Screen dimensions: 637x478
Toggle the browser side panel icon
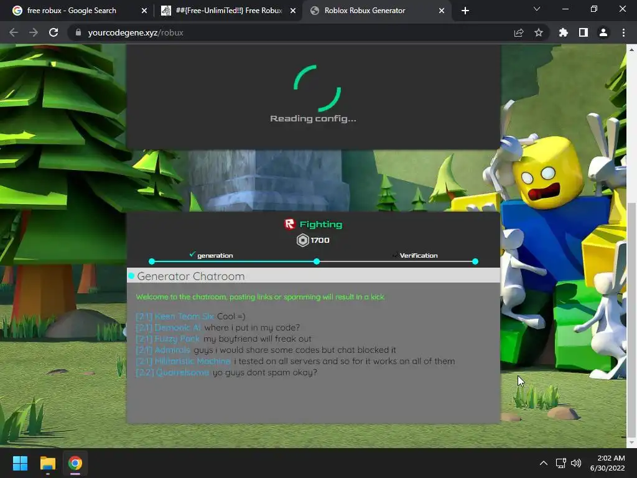(583, 32)
